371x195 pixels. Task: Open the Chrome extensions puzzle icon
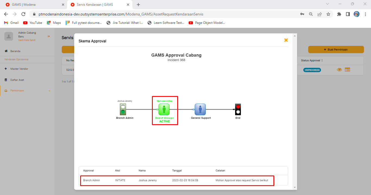point(339,14)
